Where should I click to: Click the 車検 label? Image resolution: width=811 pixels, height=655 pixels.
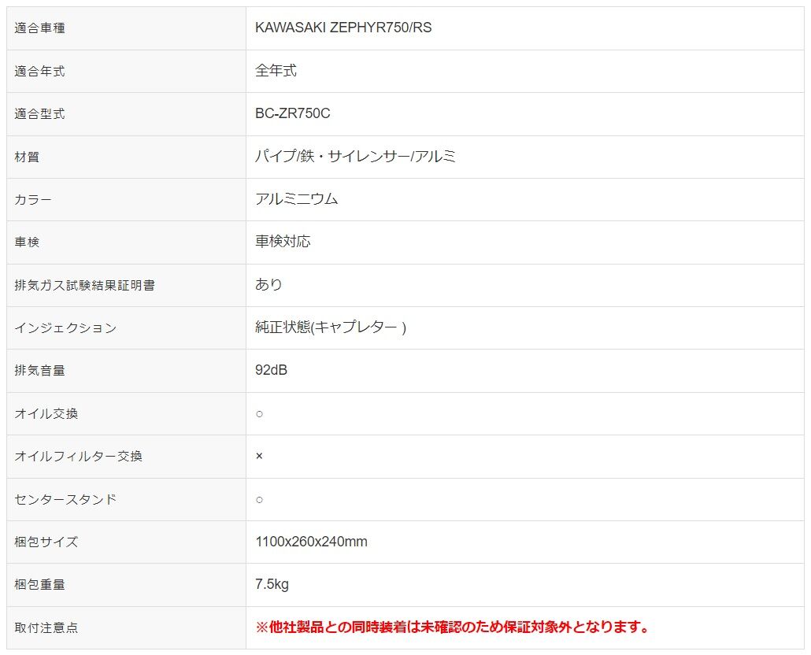click(27, 242)
